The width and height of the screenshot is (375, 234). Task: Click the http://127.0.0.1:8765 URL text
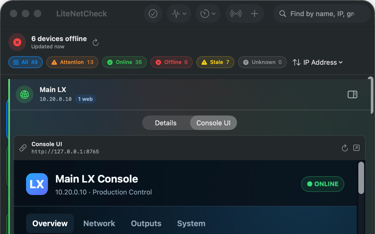point(65,152)
